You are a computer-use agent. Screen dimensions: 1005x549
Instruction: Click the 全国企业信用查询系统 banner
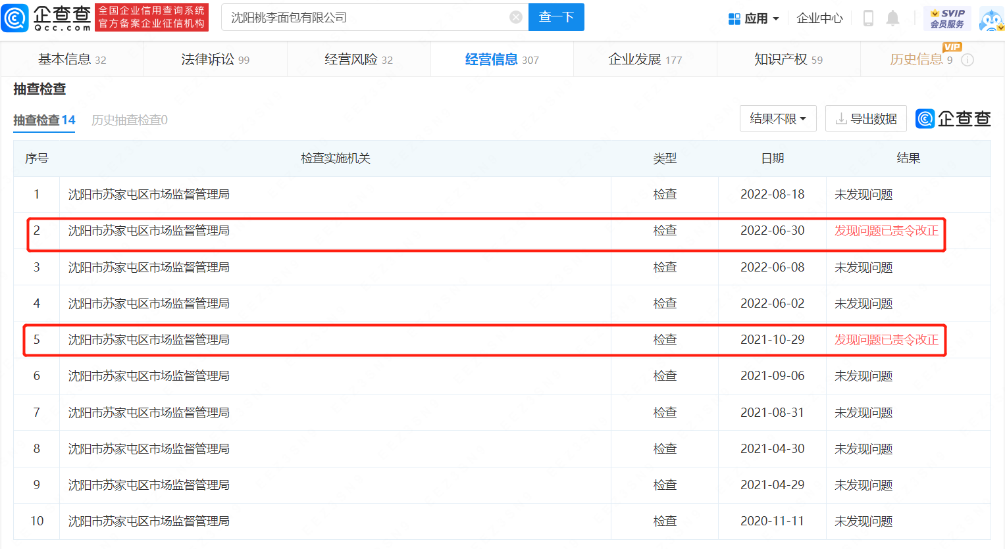pyautogui.click(x=152, y=17)
